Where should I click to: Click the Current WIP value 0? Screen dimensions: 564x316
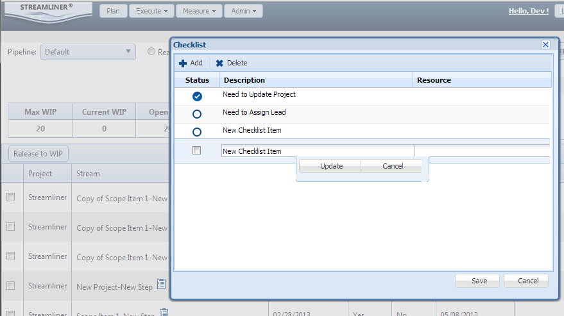coord(104,129)
